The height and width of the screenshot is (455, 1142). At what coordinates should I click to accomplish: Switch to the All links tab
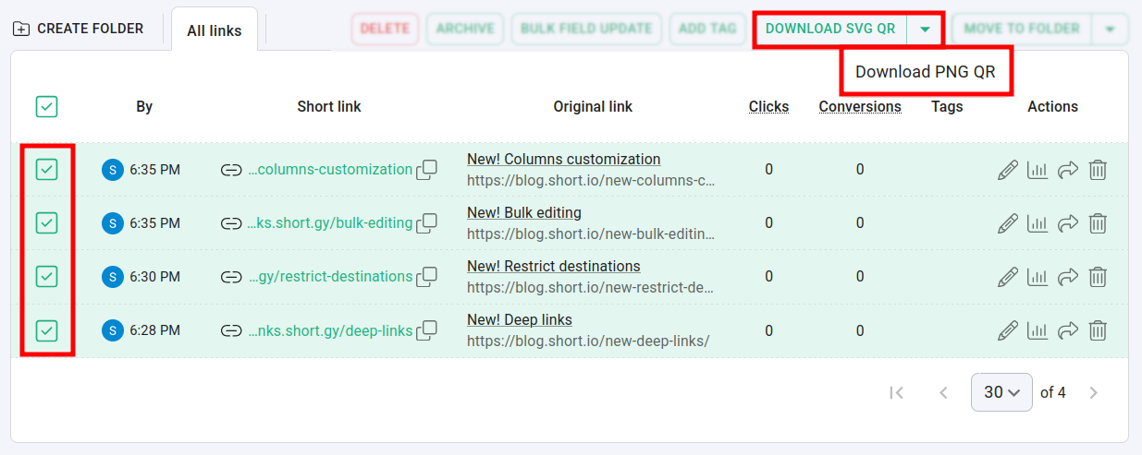(215, 30)
